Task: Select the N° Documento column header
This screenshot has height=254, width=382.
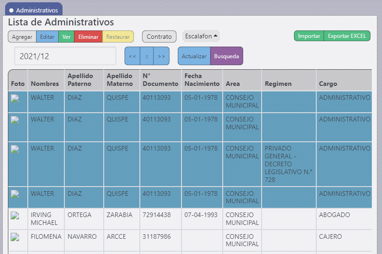Action: (160, 80)
